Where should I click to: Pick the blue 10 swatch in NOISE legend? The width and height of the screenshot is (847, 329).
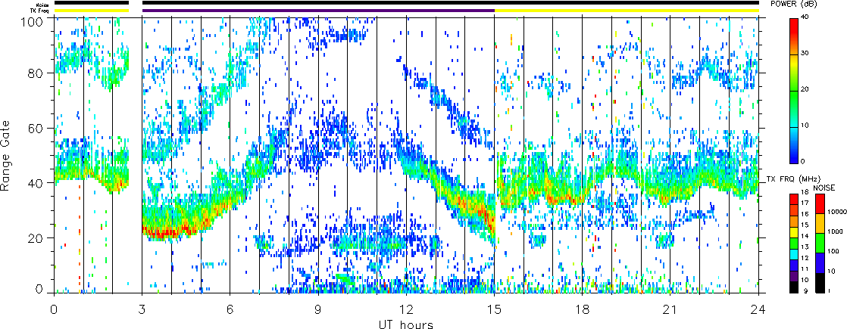[x=819, y=262]
